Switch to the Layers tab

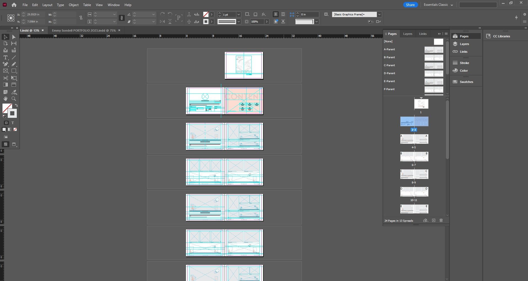pyautogui.click(x=408, y=34)
